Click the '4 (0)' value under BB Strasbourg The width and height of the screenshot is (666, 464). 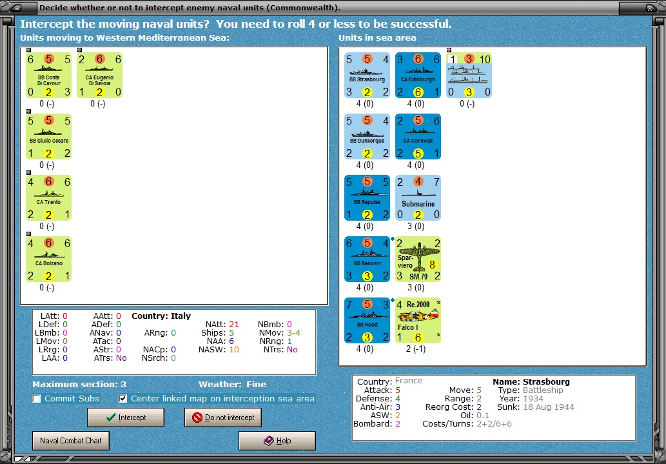click(364, 104)
